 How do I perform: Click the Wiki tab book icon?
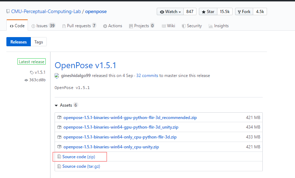[x=164, y=26]
